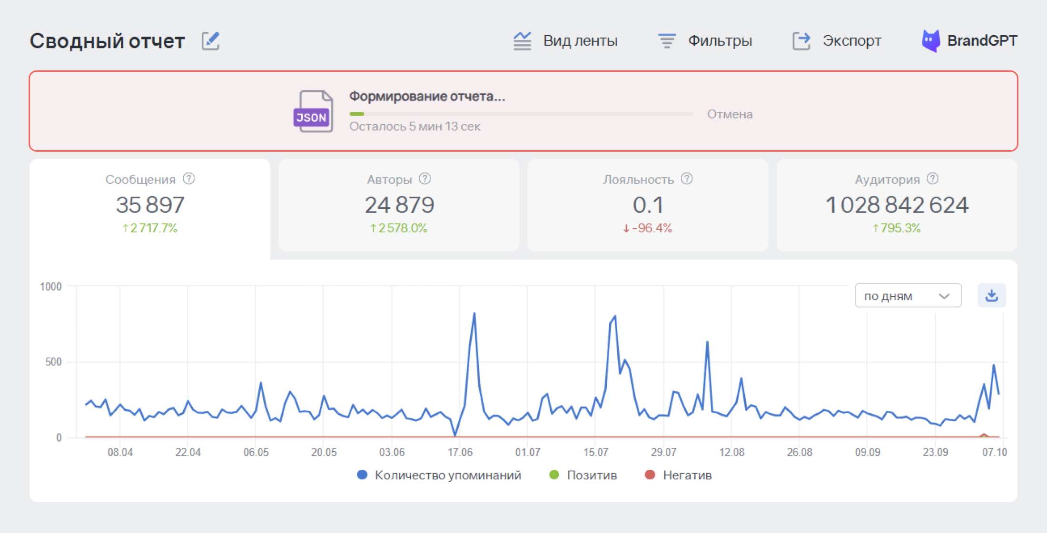Click the 15.07 date axis label
Image resolution: width=1047 pixels, height=533 pixels.
pyautogui.click(x=596, y=452)
